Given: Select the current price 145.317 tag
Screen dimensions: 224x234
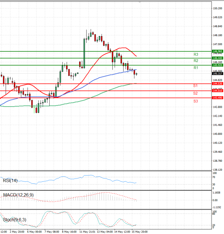Looking at the screenshot, I should tap(218, 73).
